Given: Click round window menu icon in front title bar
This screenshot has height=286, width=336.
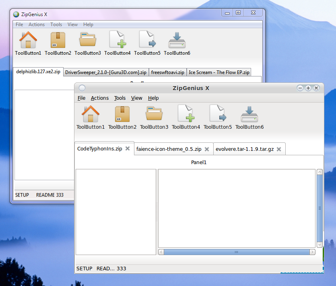Looking at the screenshot, I should tap(82, 88).
